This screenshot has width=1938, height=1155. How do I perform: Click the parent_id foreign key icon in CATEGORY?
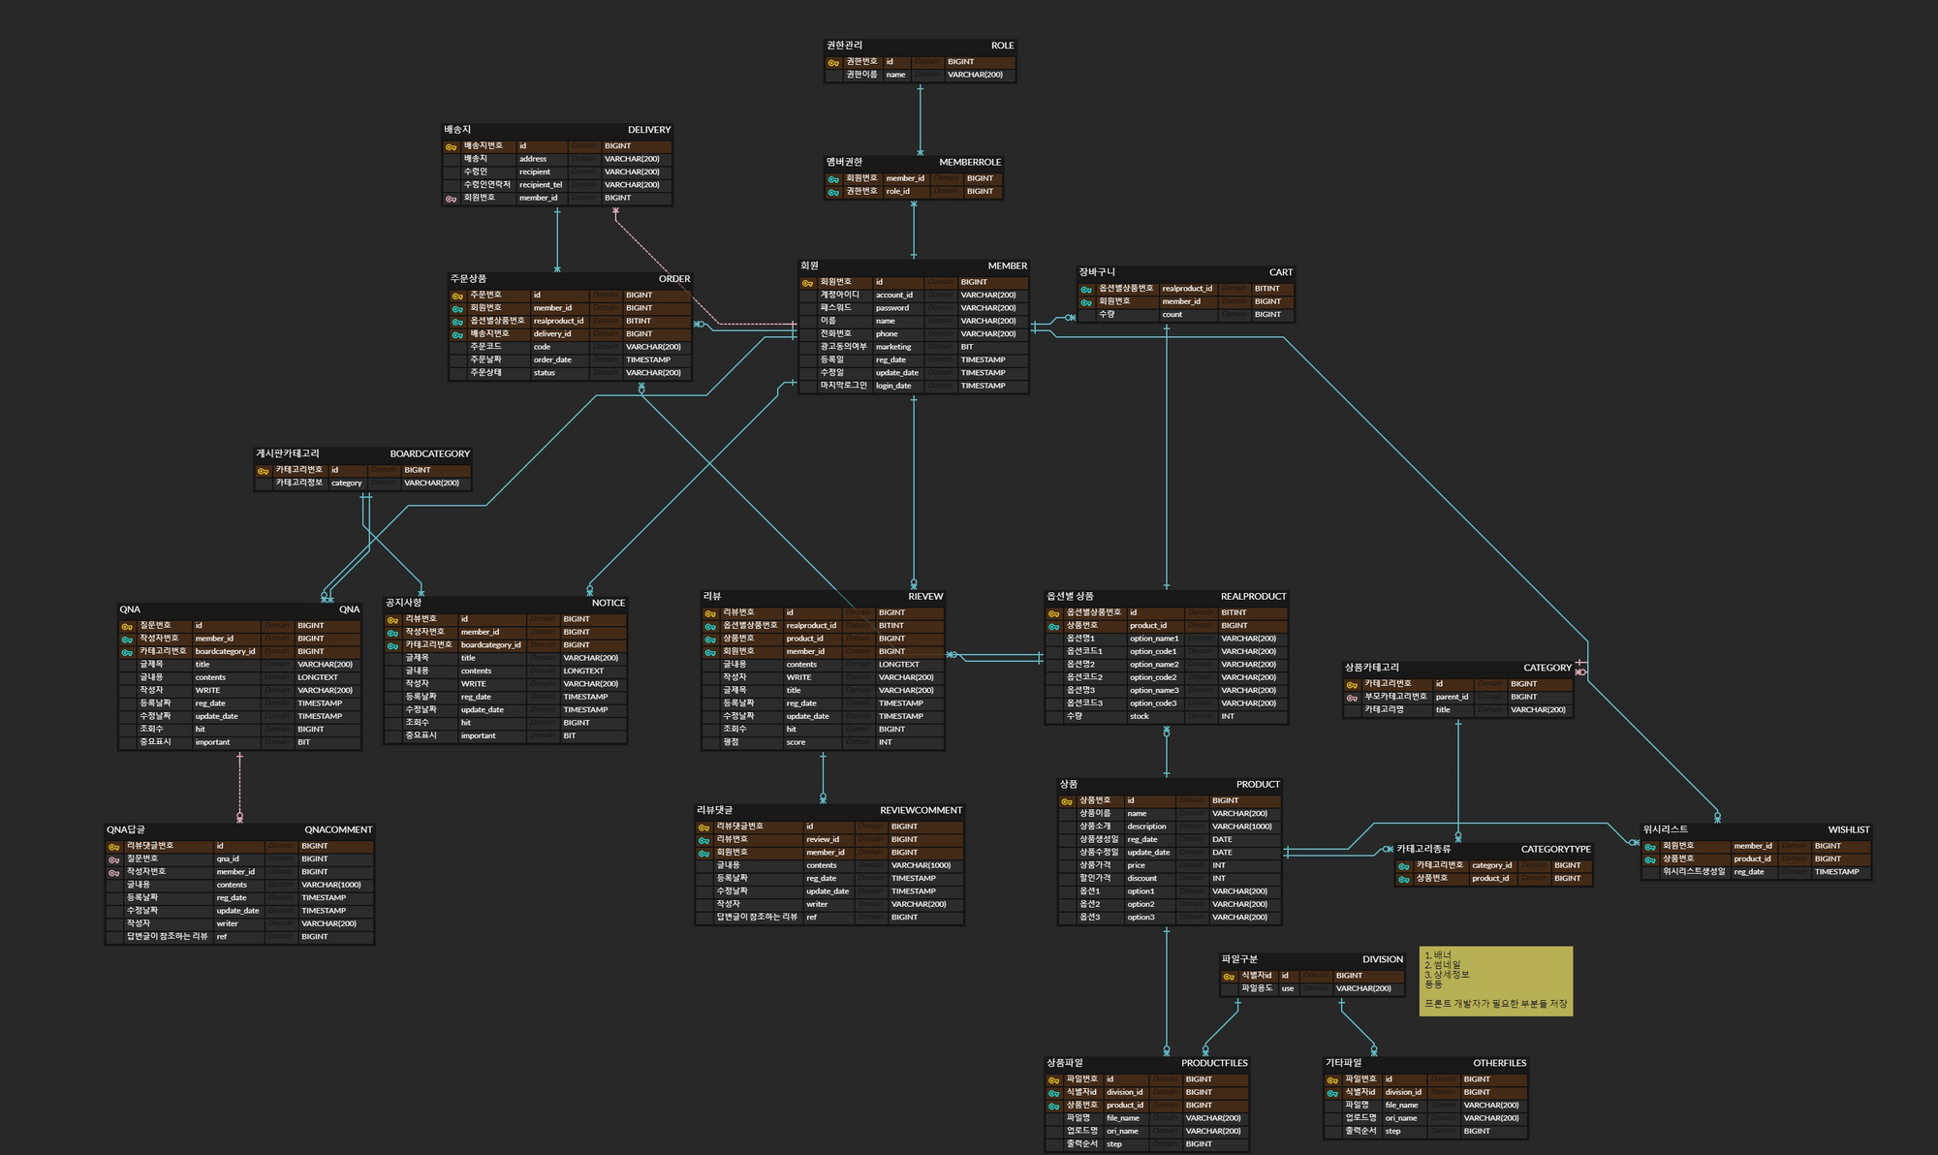(1352, 698)
